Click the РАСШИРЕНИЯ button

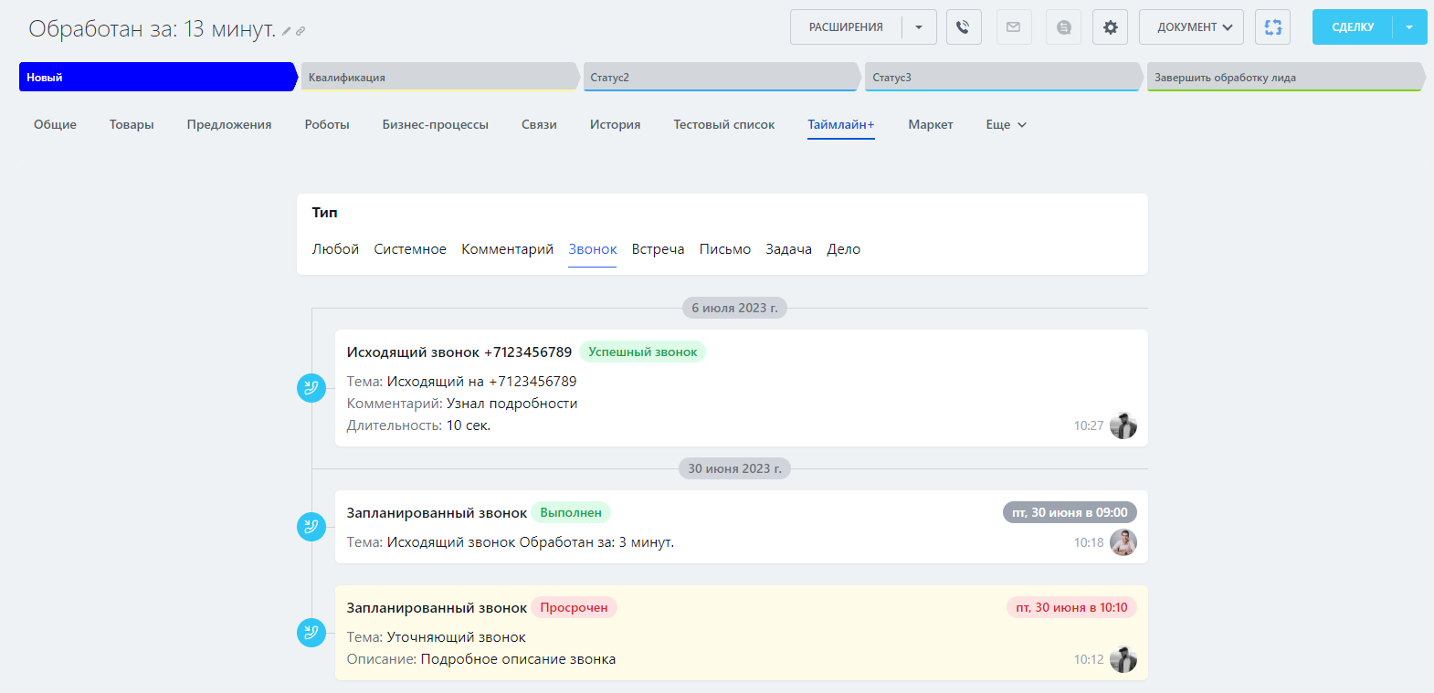(846, 27)
